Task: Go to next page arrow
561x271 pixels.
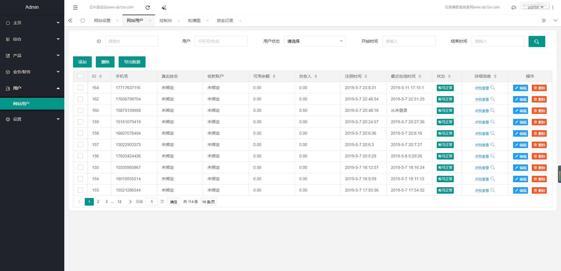Action: (x=130, y=202)
